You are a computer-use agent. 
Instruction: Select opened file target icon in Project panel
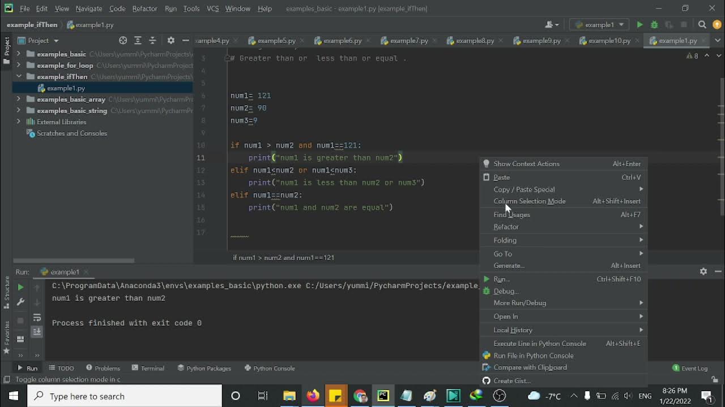[x=123, y=41]
